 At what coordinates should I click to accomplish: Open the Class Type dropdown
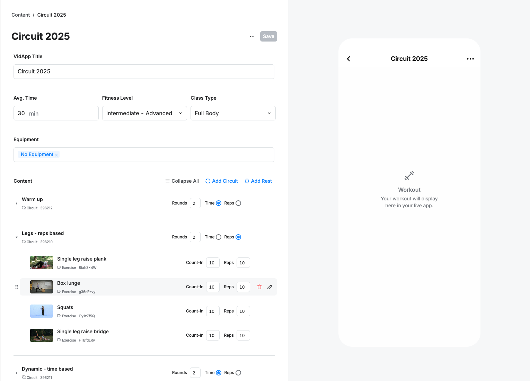click(x=233, y=113)
